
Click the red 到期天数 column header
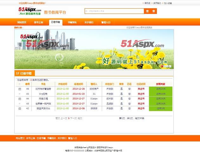pyautogui.click(x=161, y=84)
